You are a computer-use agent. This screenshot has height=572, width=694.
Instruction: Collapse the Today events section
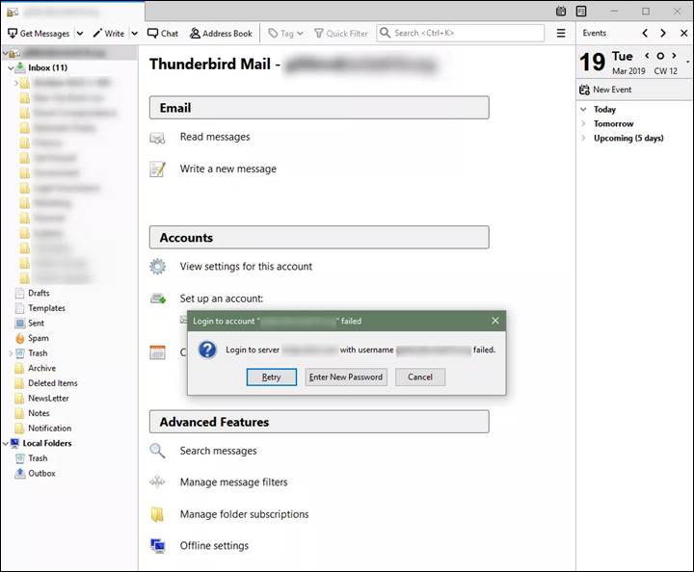[x=583, y=109]
